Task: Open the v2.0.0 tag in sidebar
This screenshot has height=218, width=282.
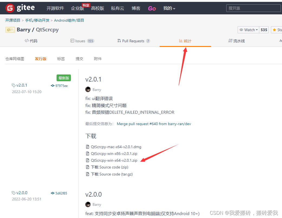Action: pos(22,193)
